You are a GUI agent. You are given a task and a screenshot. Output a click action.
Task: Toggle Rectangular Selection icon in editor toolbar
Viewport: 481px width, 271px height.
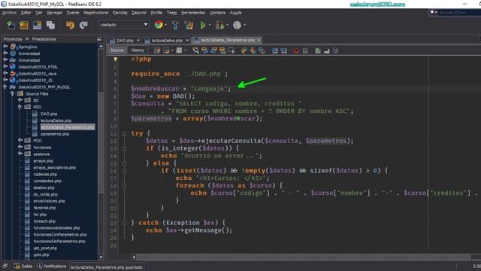point(231,50)
